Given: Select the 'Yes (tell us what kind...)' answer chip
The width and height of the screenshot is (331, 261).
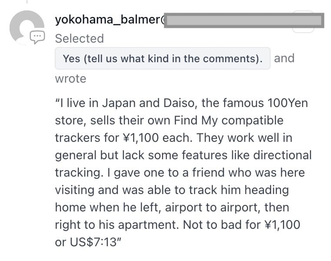Looking at the screenshot, I should (x=162, y=58).
